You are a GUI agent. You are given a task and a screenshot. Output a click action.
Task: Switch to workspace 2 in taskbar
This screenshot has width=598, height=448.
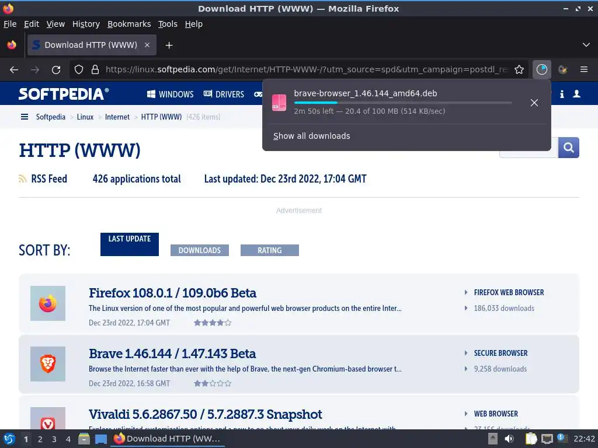(x=40, y=439)
